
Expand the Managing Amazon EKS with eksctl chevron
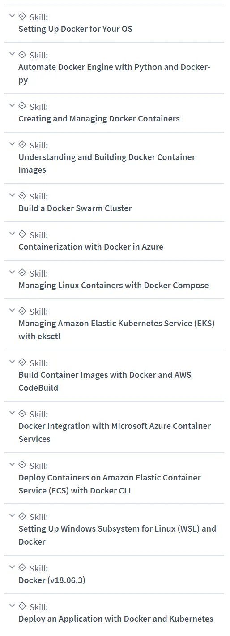tap(12, 311)
